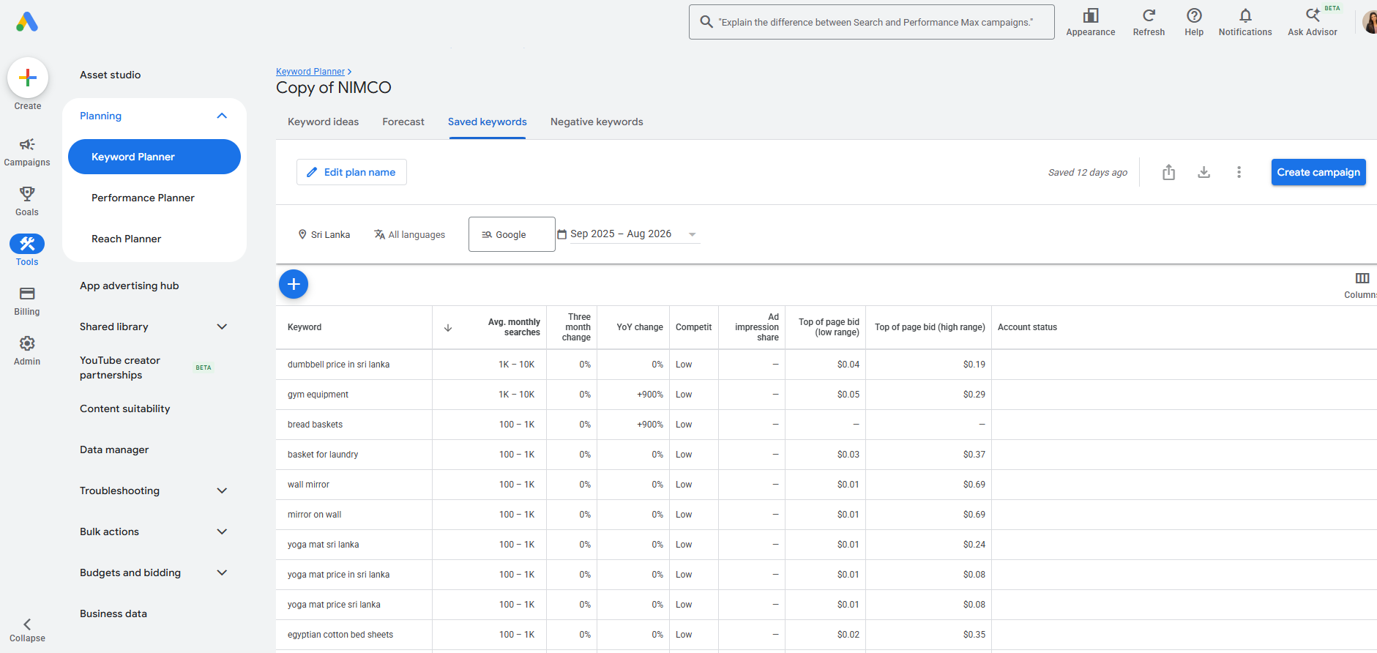Open Reach Planner in the sidebar
This screenshot has height=653, width=1377.
(126, 239)
